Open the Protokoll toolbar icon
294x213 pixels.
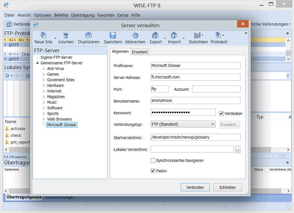219,36
